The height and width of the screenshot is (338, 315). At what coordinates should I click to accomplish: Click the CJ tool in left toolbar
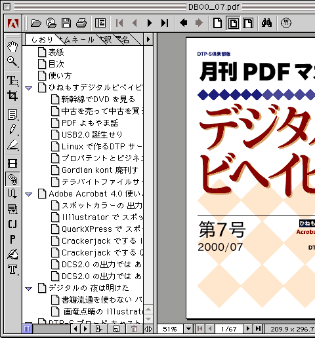12,224
